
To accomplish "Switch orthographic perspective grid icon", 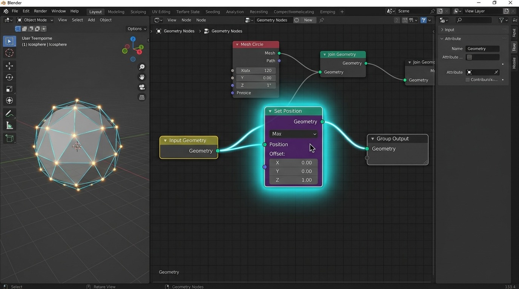I will pyautogui.click(x=142, y=97).
